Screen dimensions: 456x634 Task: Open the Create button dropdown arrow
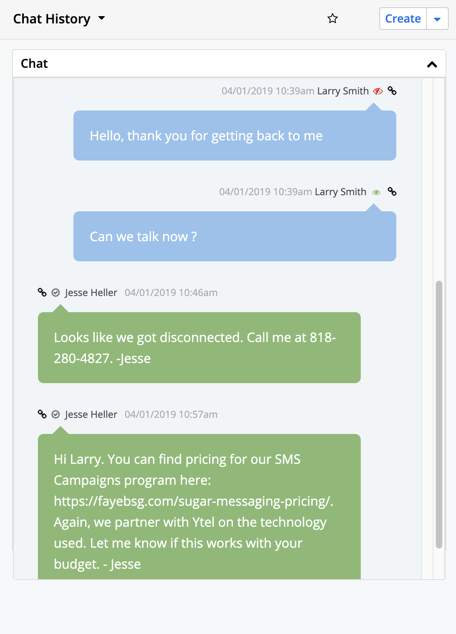[437, 19]
